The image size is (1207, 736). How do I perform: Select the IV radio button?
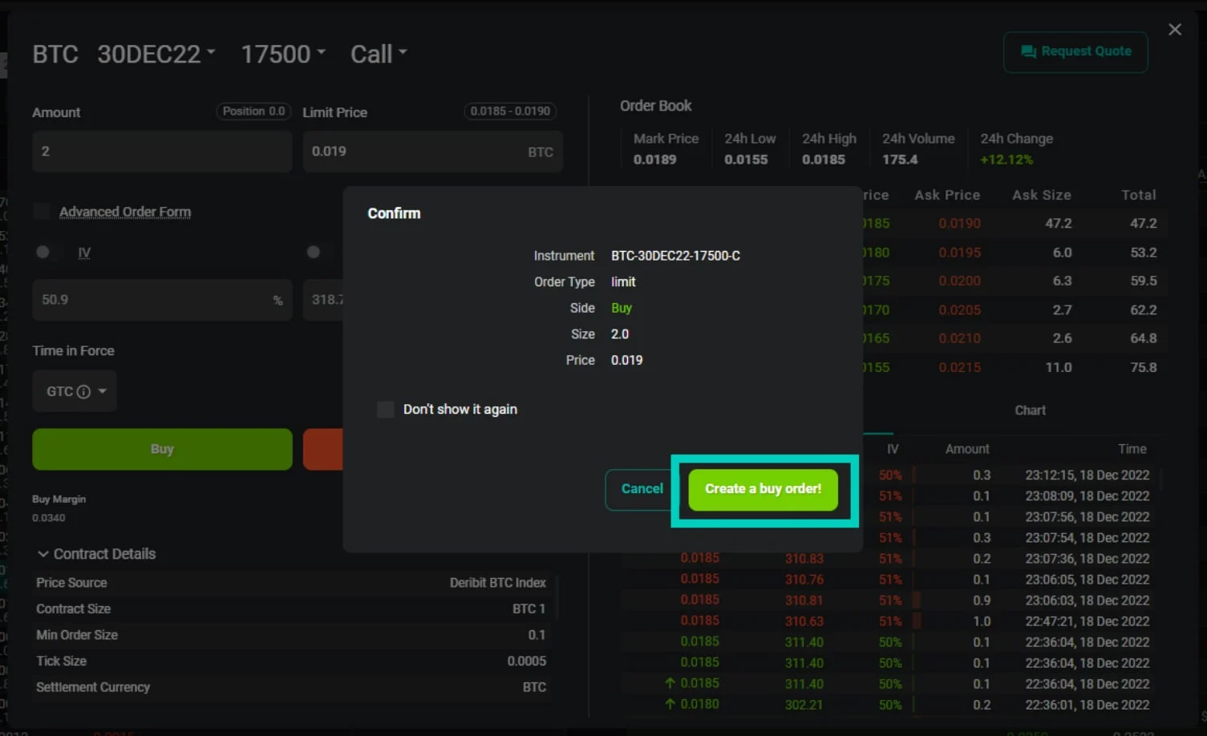43,252
